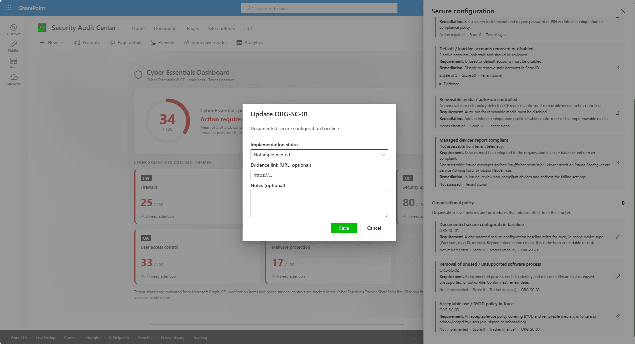Image resolution: width=635 pixels, height=344 pixels.
Task: Click the Notes text area
Action: click(319, 204)
